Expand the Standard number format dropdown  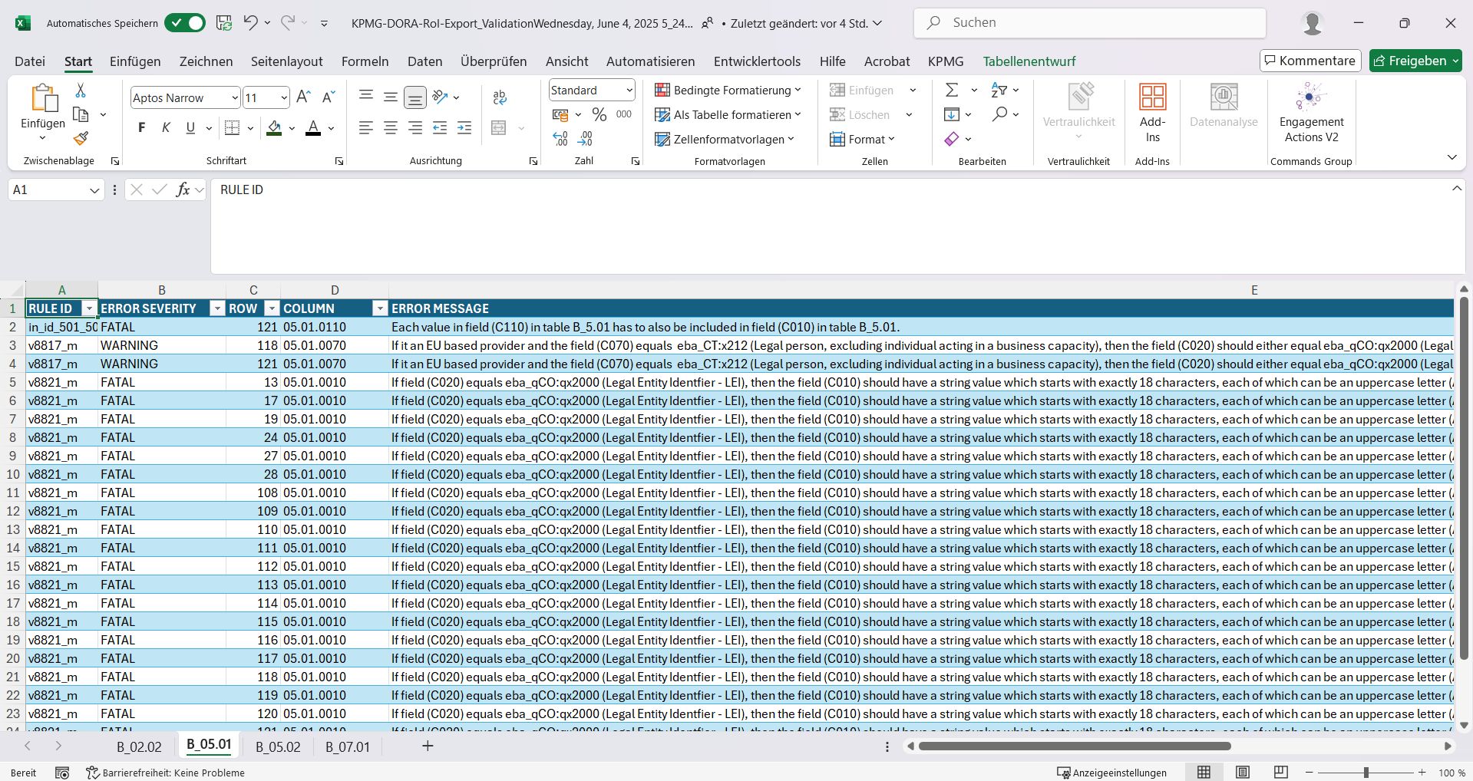(629, 90)
